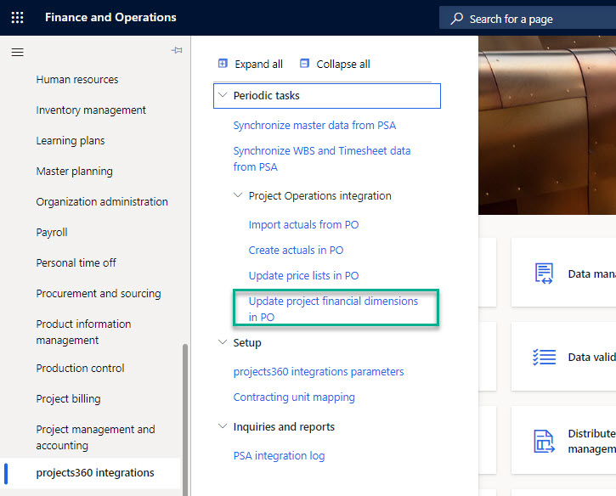Click the copper banner image
The image size is (616, 496).
[547, 126]
